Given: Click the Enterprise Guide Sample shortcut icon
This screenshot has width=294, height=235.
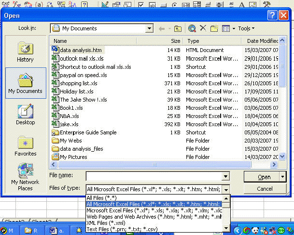Looking at the screenshot, I should pyautogui.click(x=55, y=132).
